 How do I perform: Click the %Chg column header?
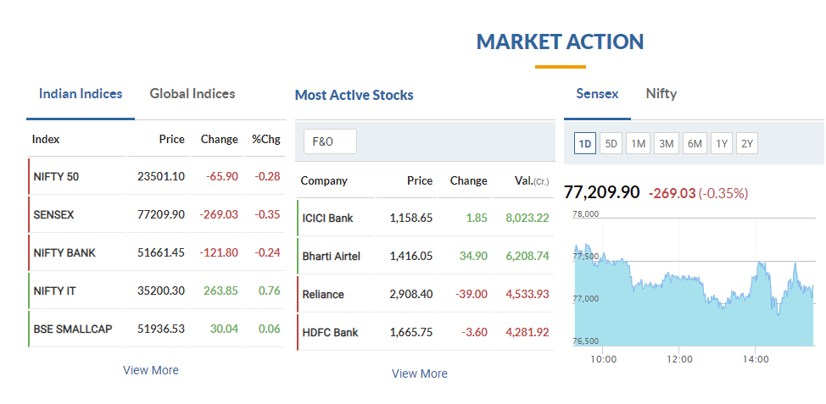click(x=266, y=140)
